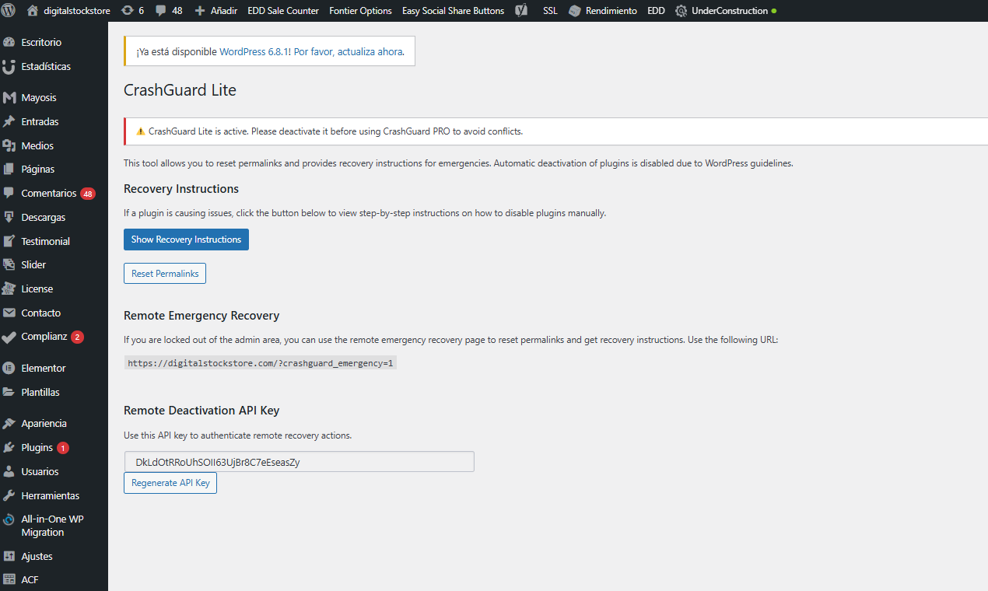Click the Show Recovery Instructions button
Image resolution: width=988 pixels, height=591 pixels.
[x=186, y=240]
